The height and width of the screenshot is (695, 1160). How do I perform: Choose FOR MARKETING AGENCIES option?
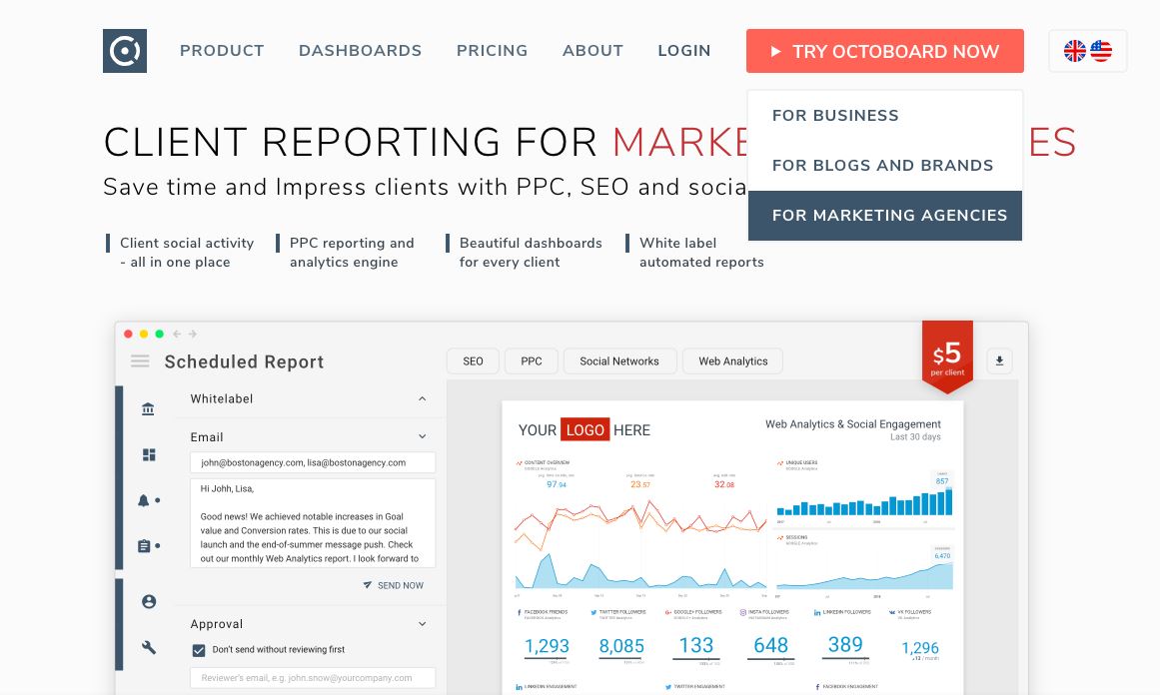885,215
